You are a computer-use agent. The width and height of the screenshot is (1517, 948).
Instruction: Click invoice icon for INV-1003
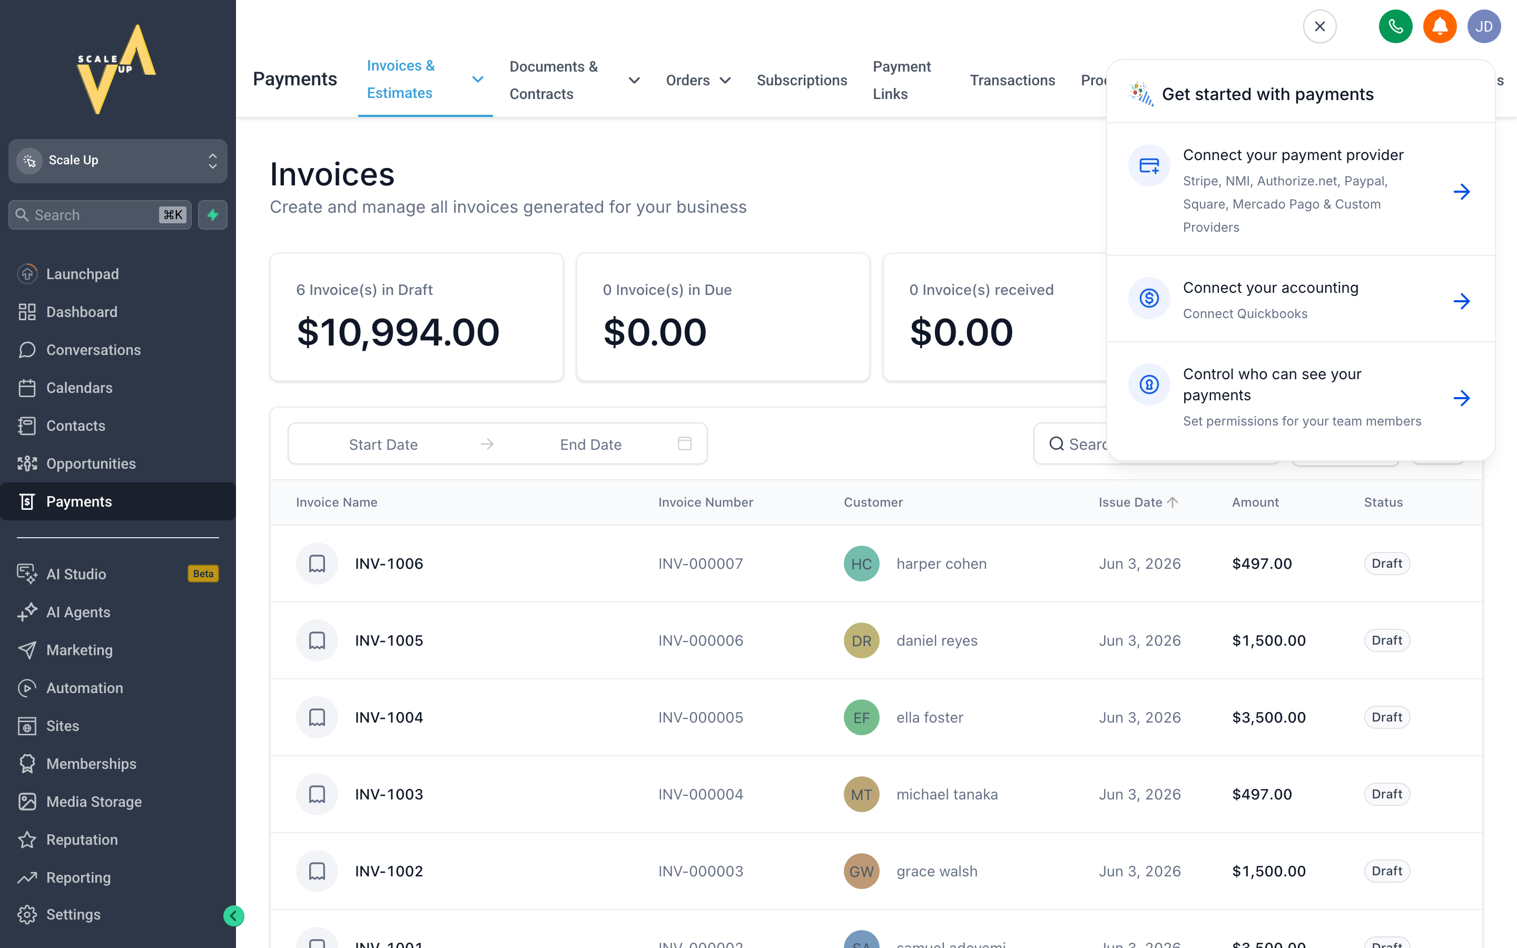point(317,794)
